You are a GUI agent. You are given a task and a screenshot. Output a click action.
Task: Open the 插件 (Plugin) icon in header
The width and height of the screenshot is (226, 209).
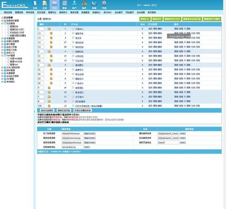84,5
